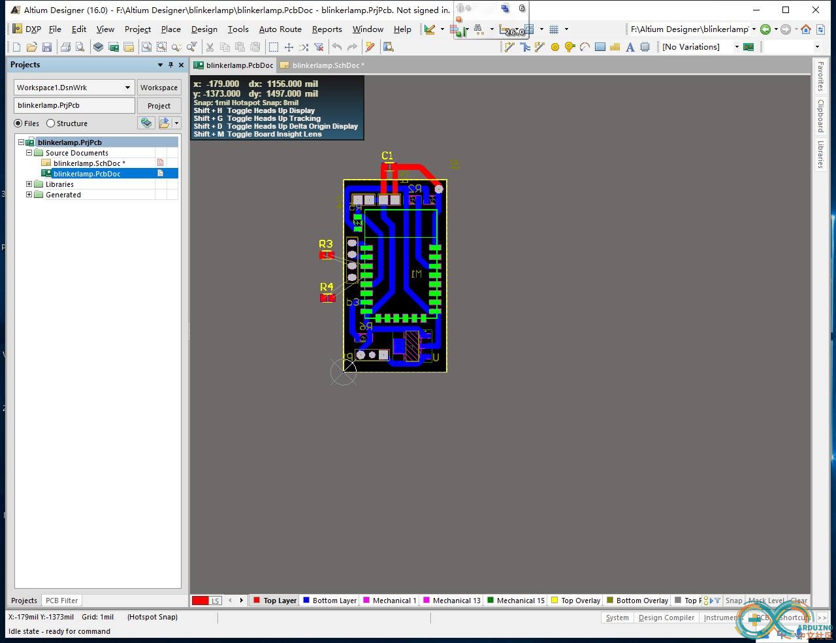This screenshot has width=836, height=643.
Task: Select the Files radio button
Action: 18,124
